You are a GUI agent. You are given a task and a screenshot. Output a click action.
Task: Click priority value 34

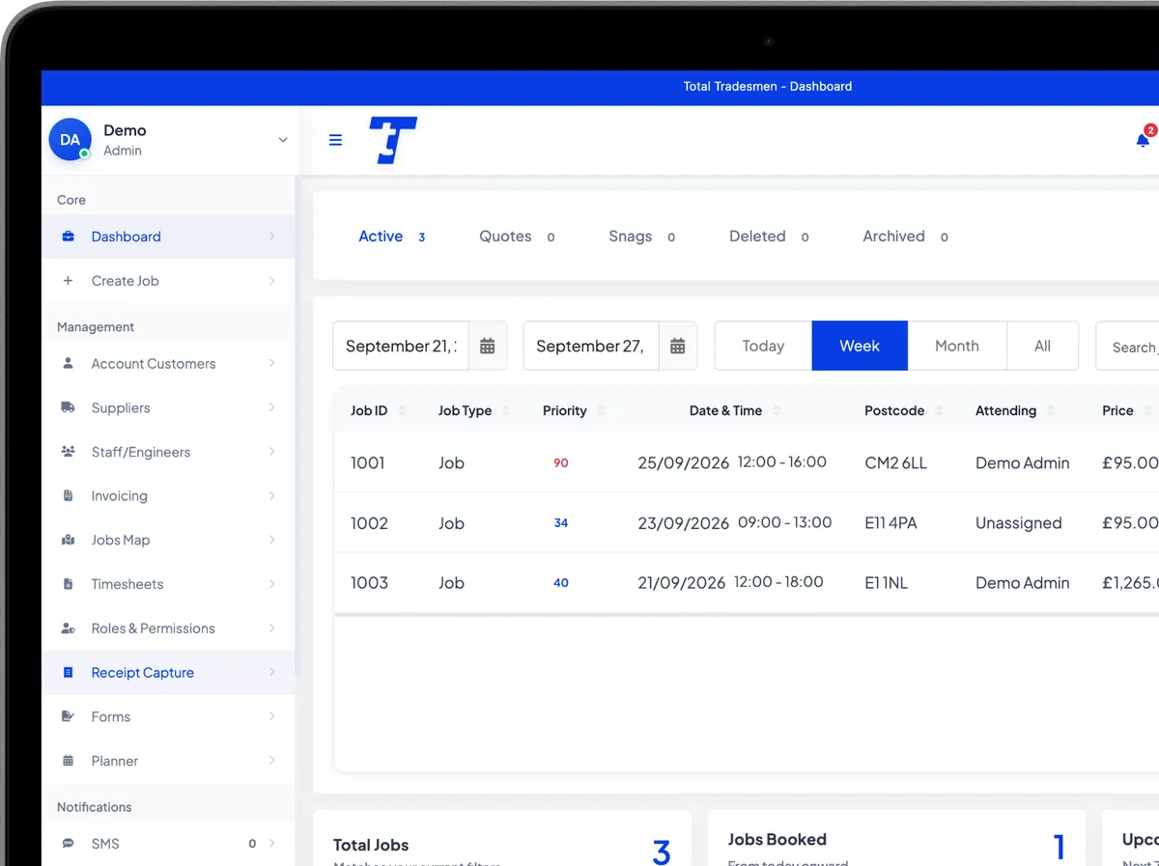pos(561,523)
